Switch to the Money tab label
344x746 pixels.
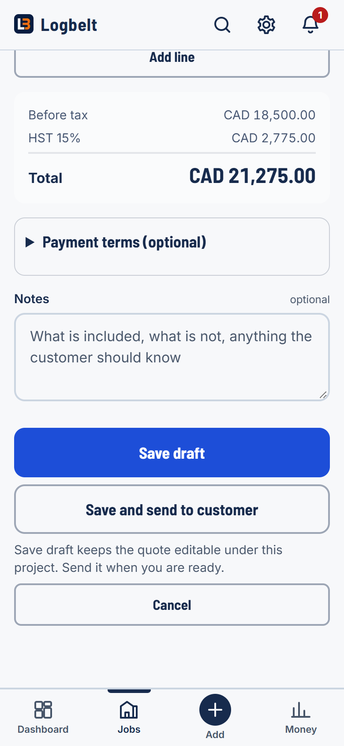click(x=301, y=729)
